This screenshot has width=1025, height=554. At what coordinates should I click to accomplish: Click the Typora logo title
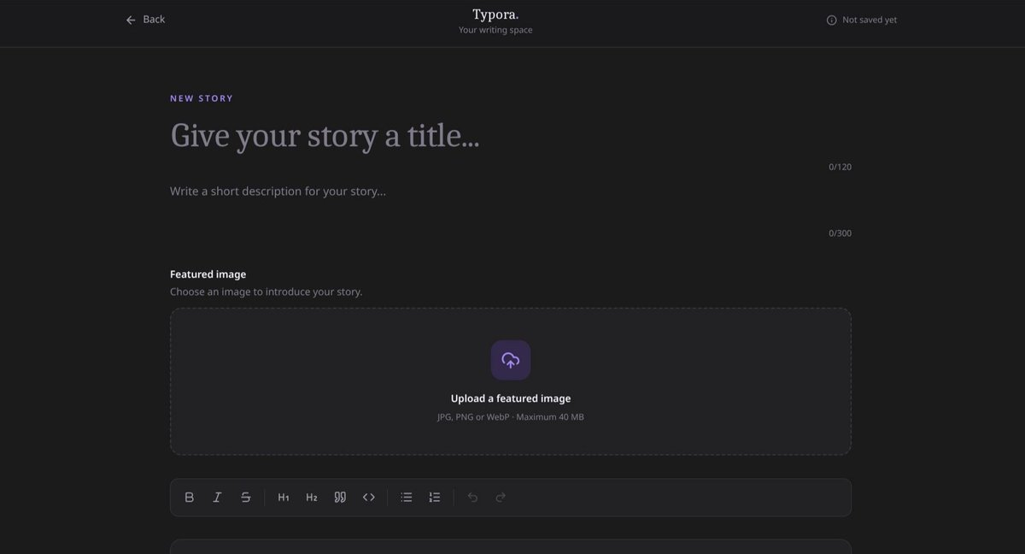(495, 15)
